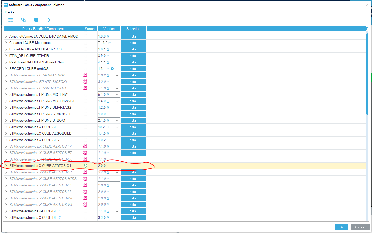Screen dimensions: 372x233
Task: Open the filters sliders icon in Packs toolbar
Action: (11, 20)
